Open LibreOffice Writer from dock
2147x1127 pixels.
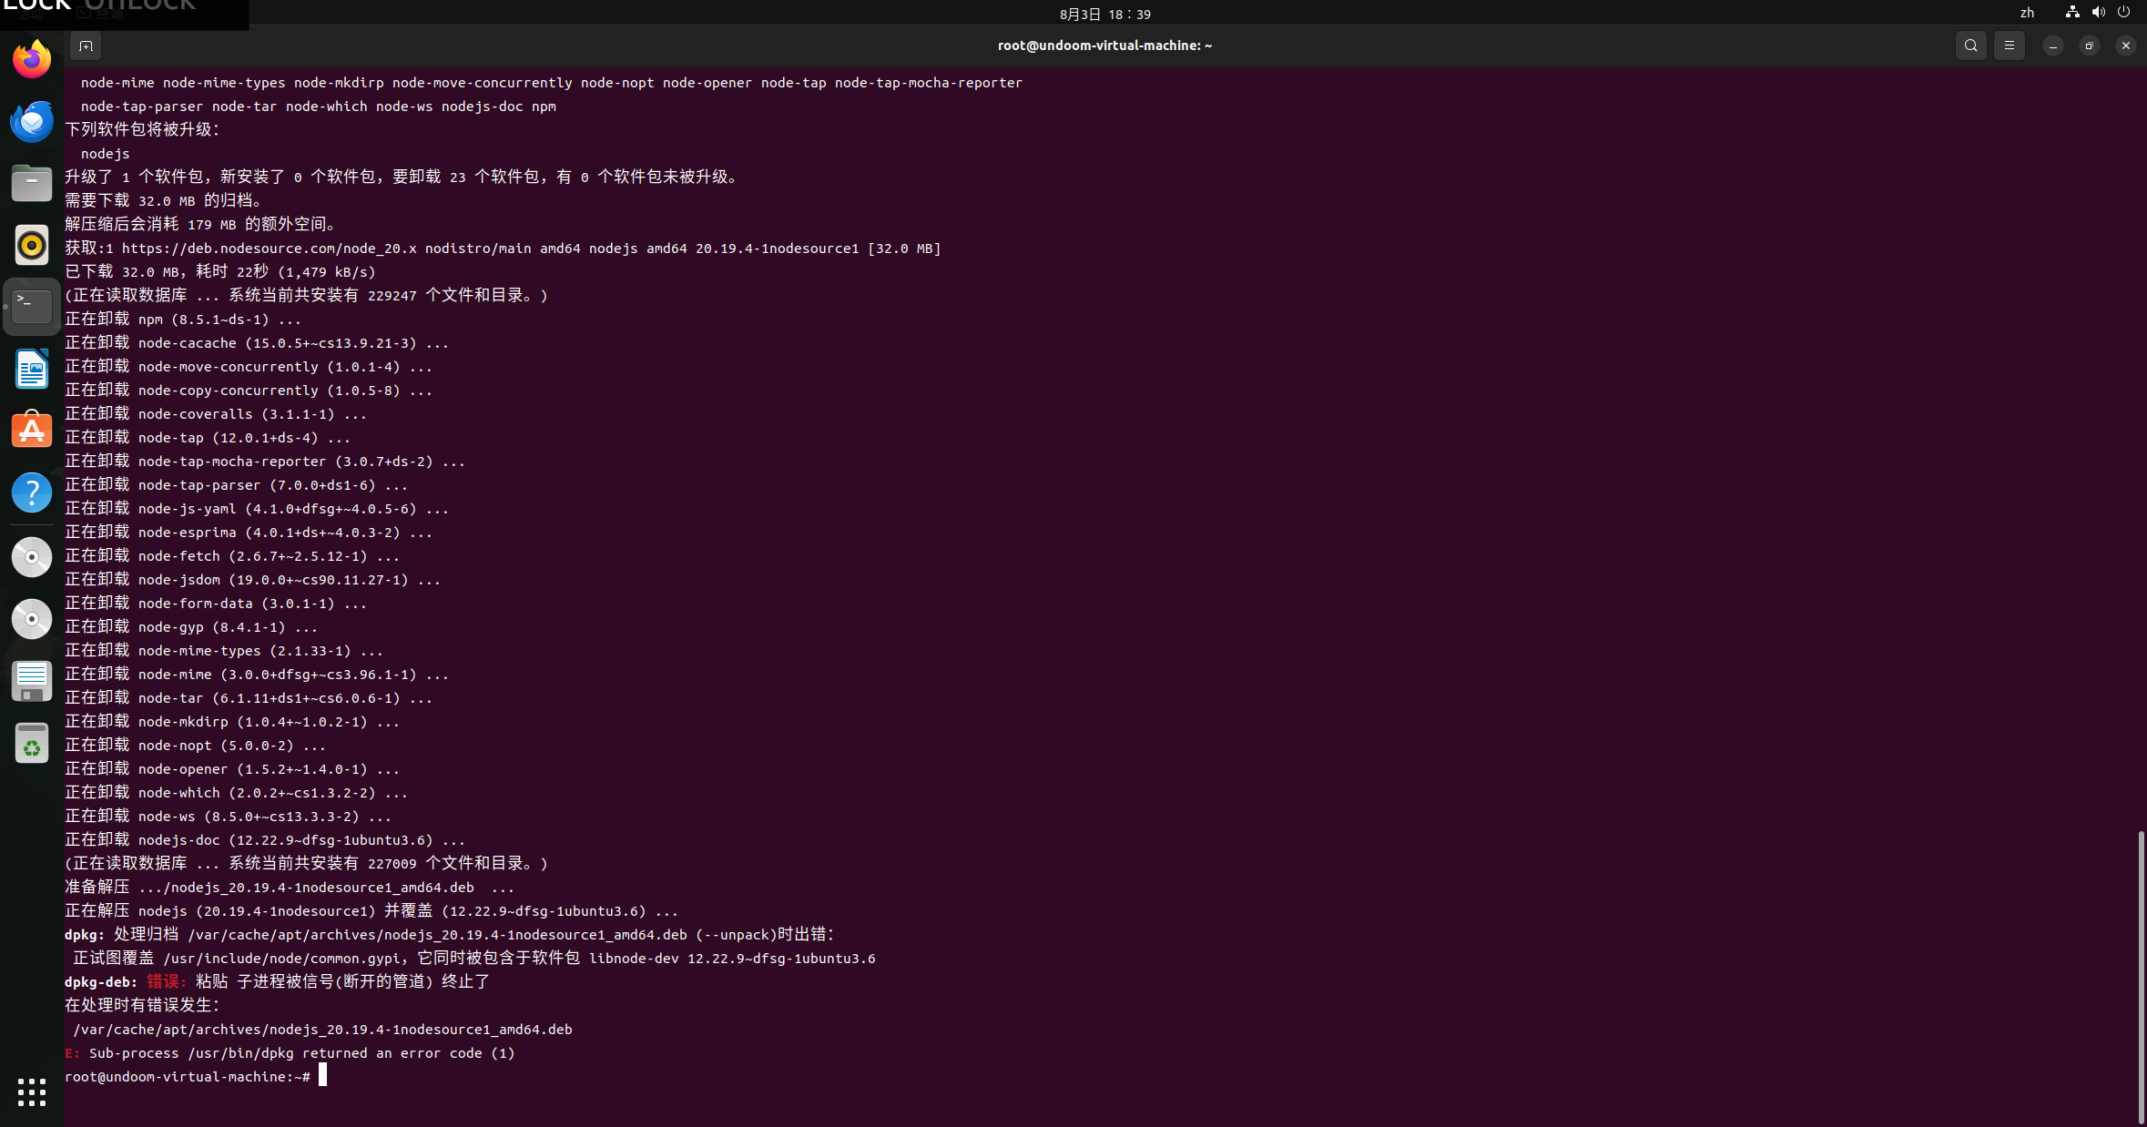pos(32,370)
